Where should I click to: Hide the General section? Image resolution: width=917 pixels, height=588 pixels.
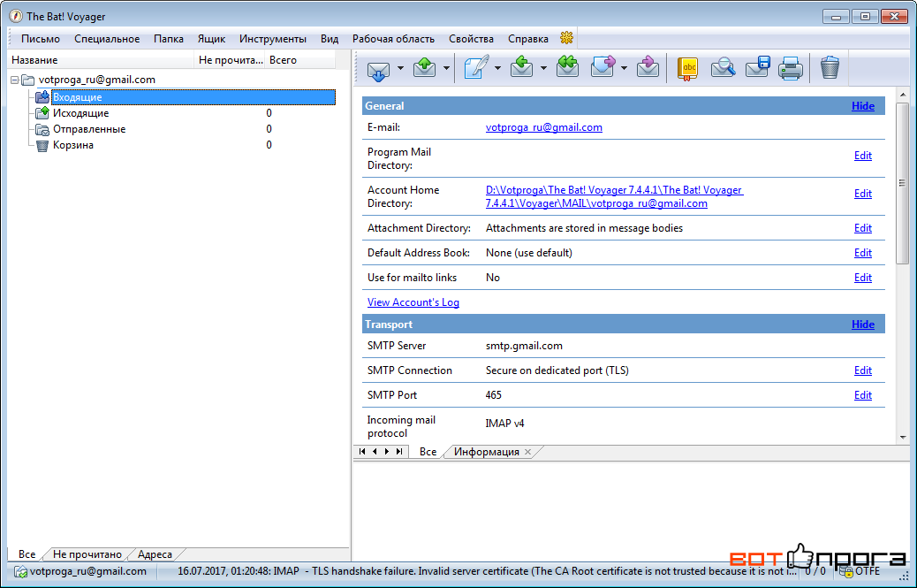click(863, 106)
